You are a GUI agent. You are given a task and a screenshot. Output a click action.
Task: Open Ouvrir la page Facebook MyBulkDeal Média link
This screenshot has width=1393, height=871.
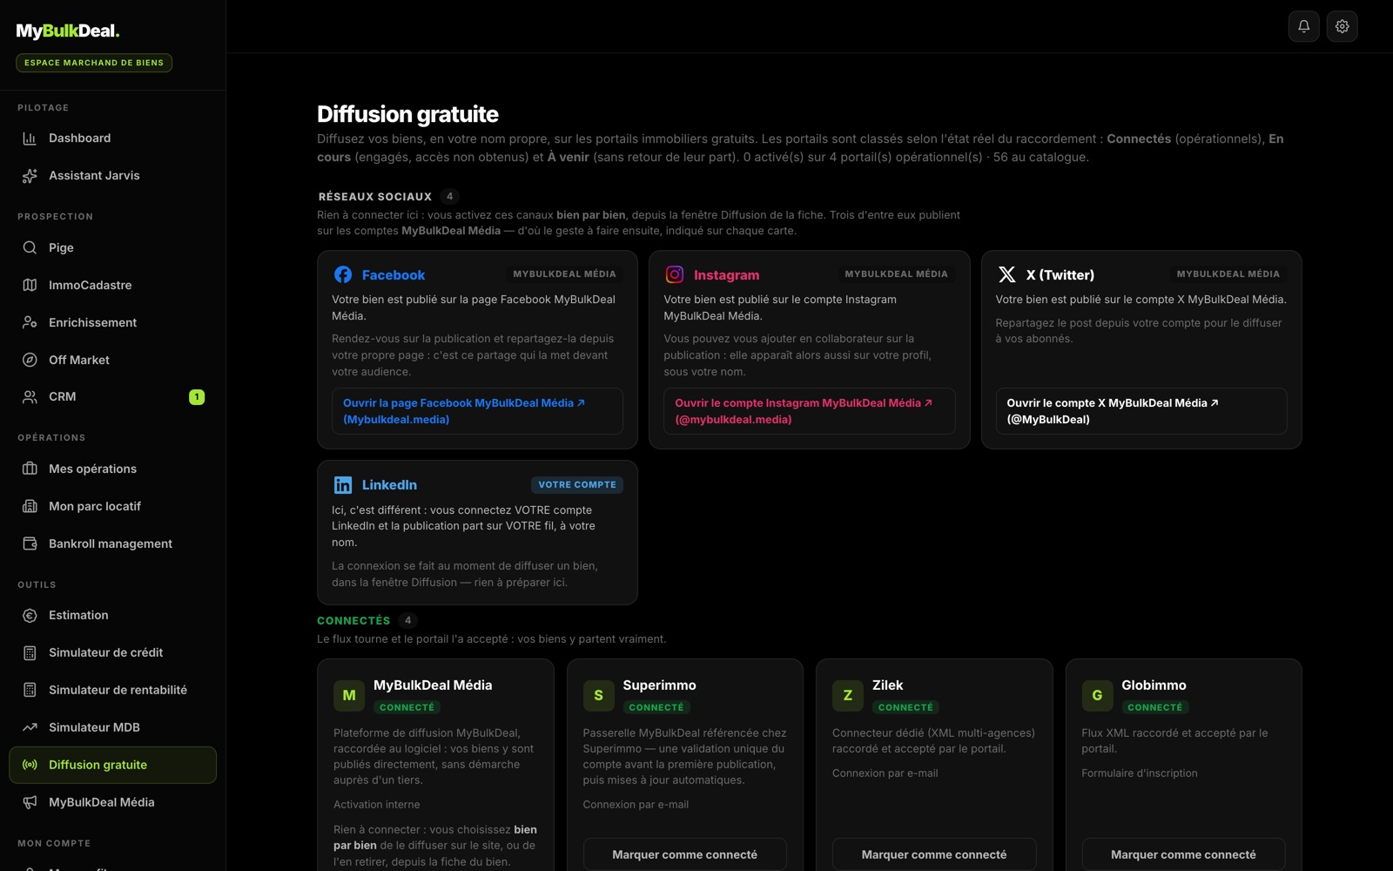[477, 411]
